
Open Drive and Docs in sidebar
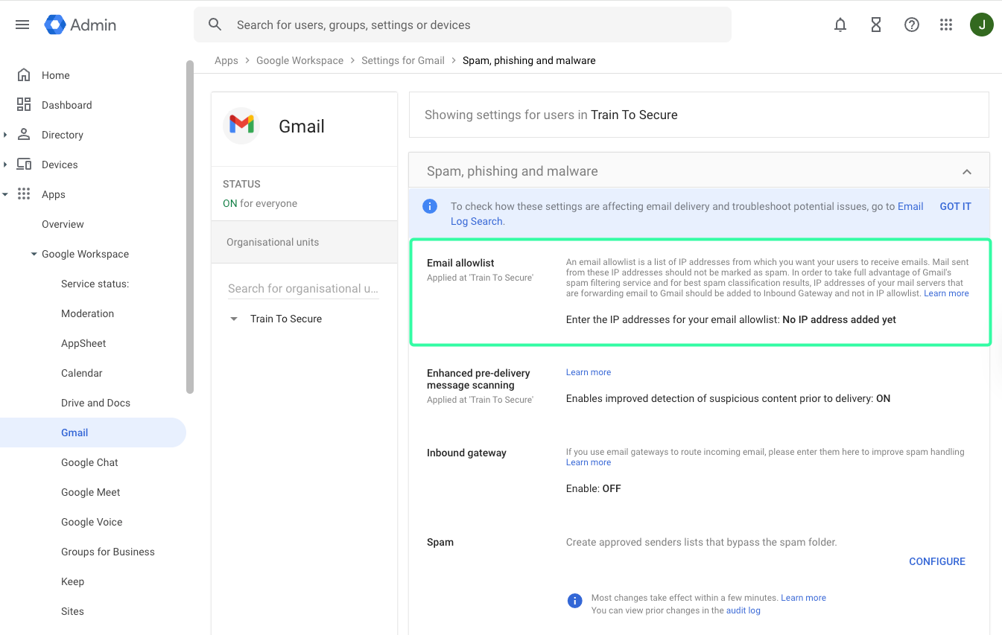pyautogui.click(x=95, y=403)
